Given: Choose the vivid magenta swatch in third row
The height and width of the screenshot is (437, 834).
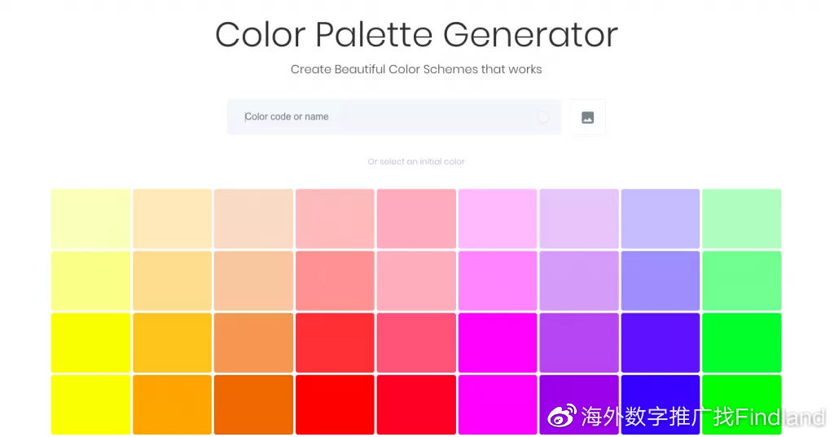Looking at the screenshot, I should (498, 343).
